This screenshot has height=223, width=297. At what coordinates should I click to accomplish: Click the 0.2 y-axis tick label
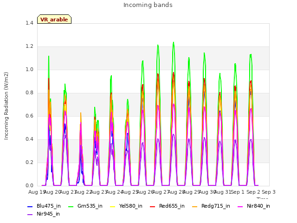pos(29,162)
